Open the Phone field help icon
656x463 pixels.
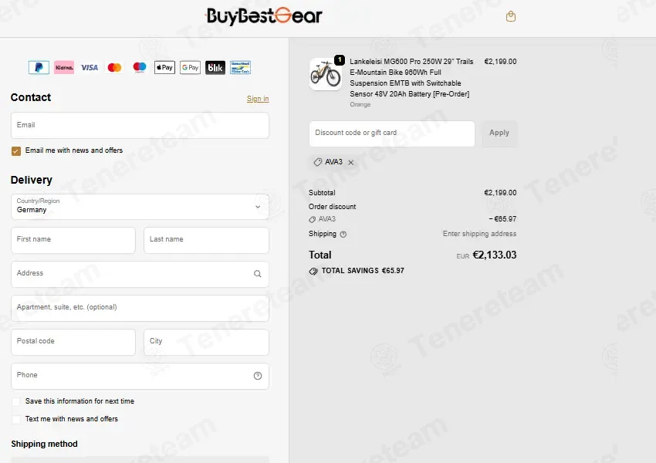click(x=258, y=376)
